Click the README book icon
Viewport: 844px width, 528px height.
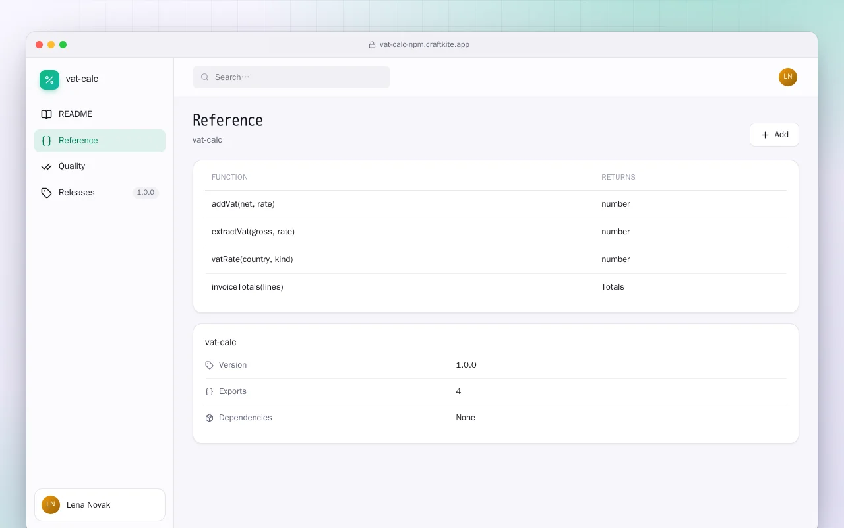click(x=46, y=114)
